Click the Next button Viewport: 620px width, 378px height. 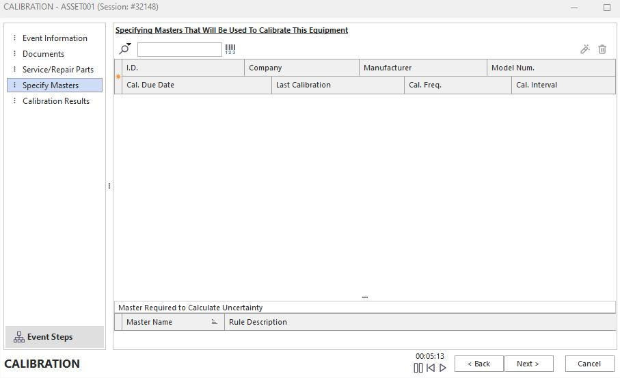coord(528,364)
